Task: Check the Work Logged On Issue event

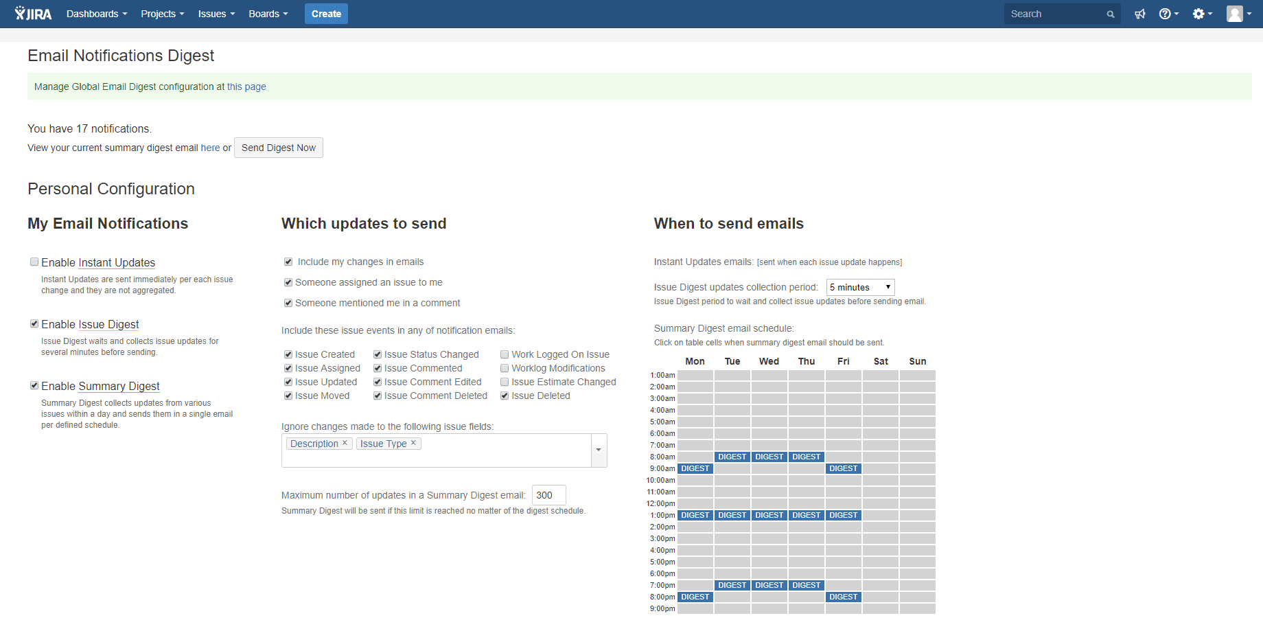Action: [x=505, y=354]
